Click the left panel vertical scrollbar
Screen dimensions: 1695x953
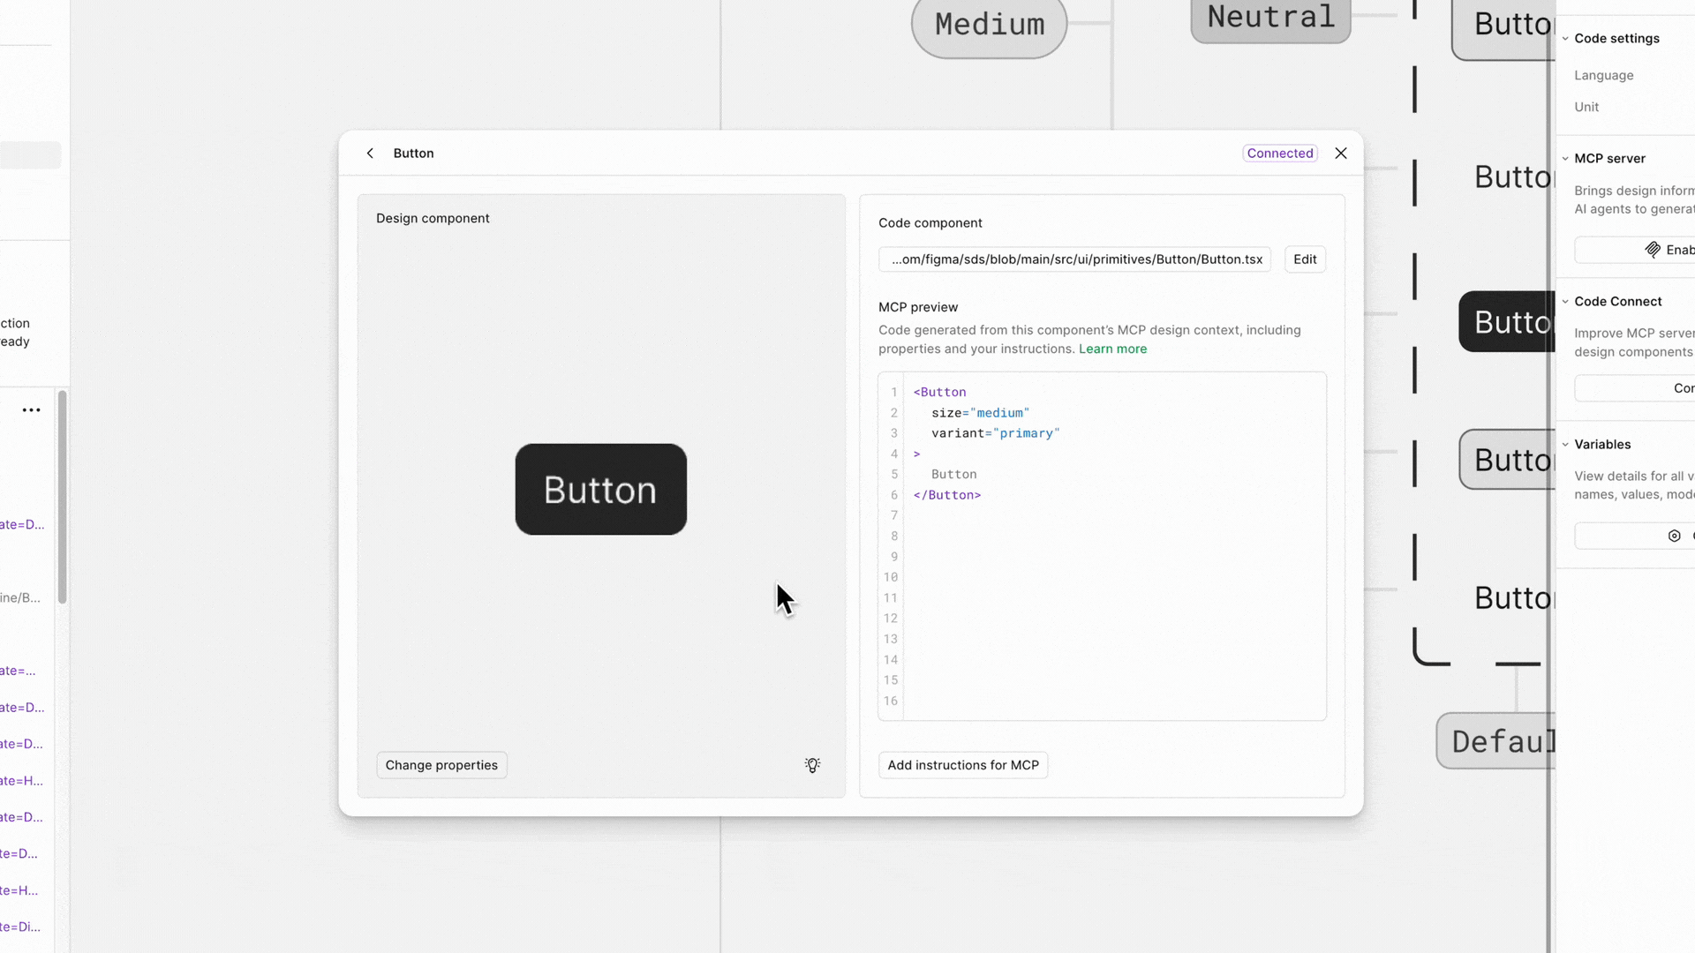[x=62, y=499]
